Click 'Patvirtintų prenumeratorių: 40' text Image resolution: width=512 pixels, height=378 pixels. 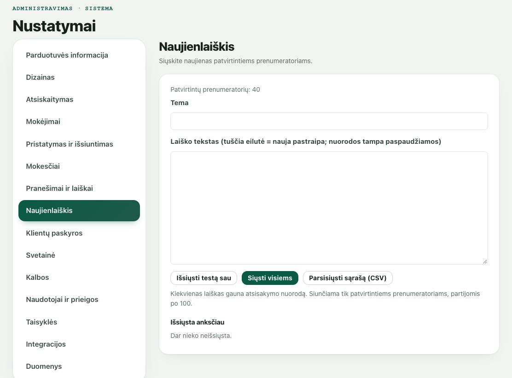(215, 89)
